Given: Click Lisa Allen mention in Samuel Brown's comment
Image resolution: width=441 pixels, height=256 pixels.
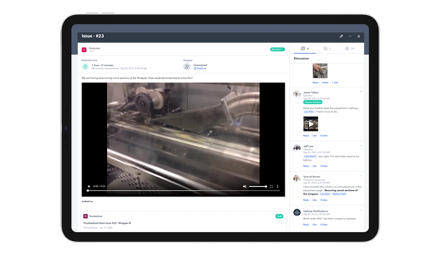Looking at the screenshot, I should click(325, 194).
